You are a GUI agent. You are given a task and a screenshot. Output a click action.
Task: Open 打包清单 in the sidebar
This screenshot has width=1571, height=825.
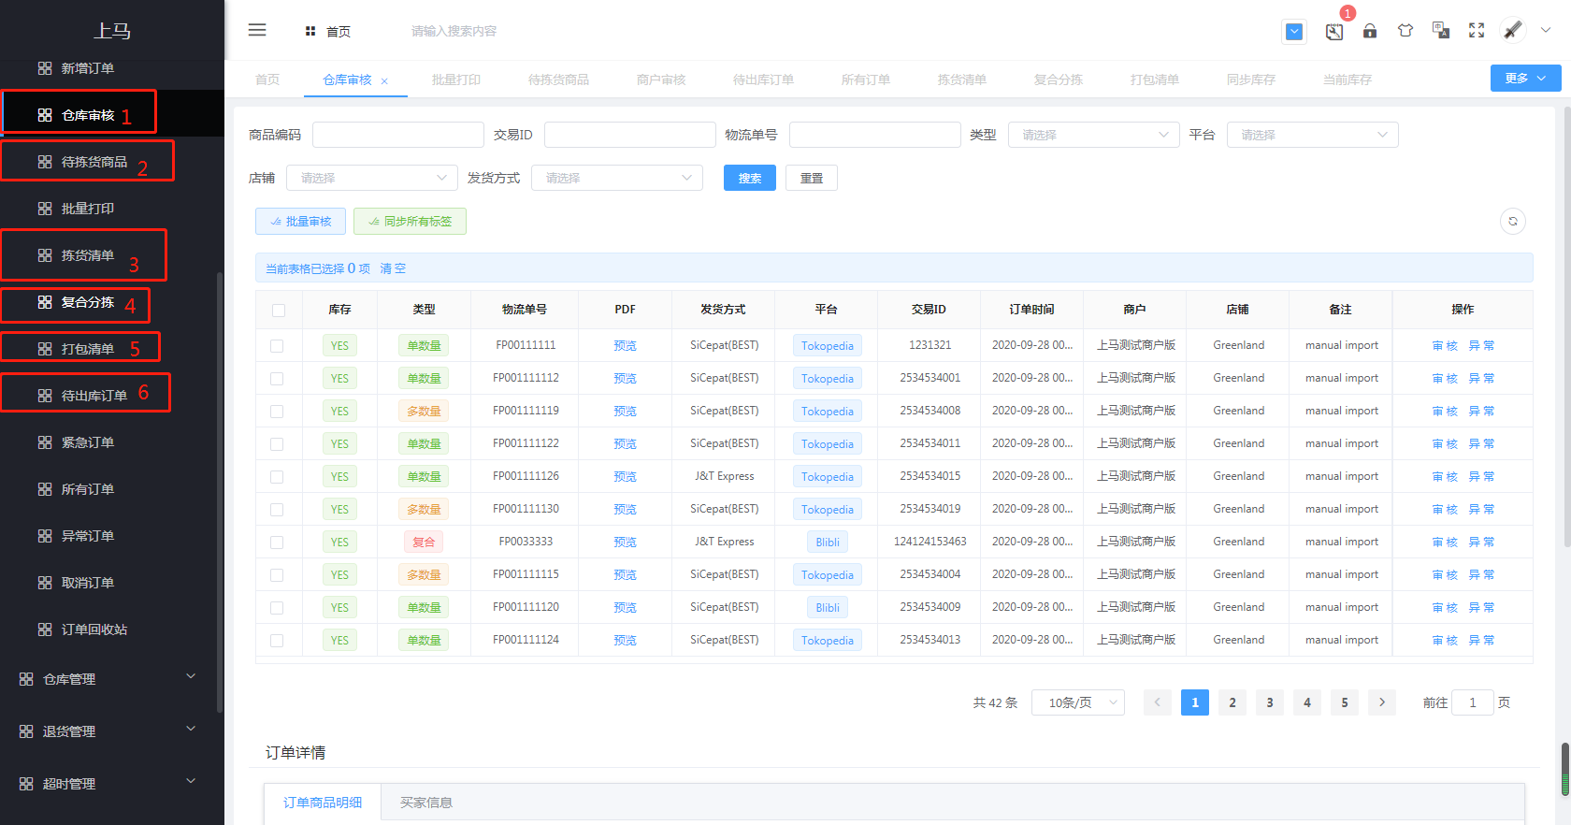[x=88, y=349]
